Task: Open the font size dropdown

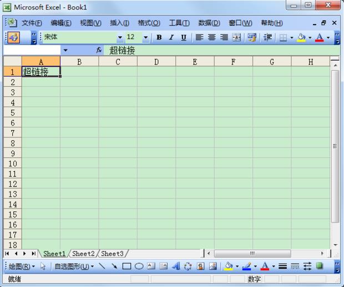Action: [x=146, y=37]
